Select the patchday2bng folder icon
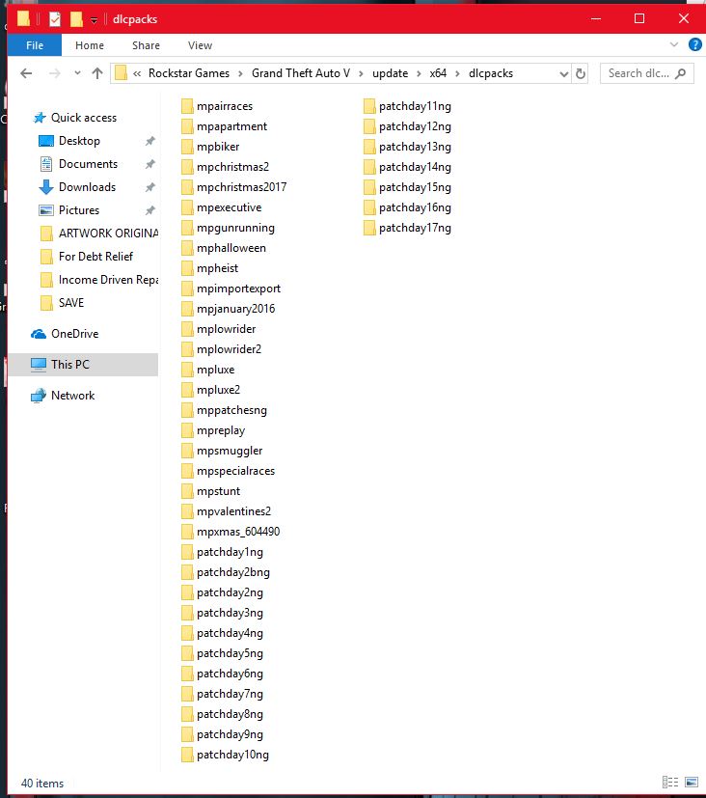The height and width of the screenshot is (798, 706). 187,572
